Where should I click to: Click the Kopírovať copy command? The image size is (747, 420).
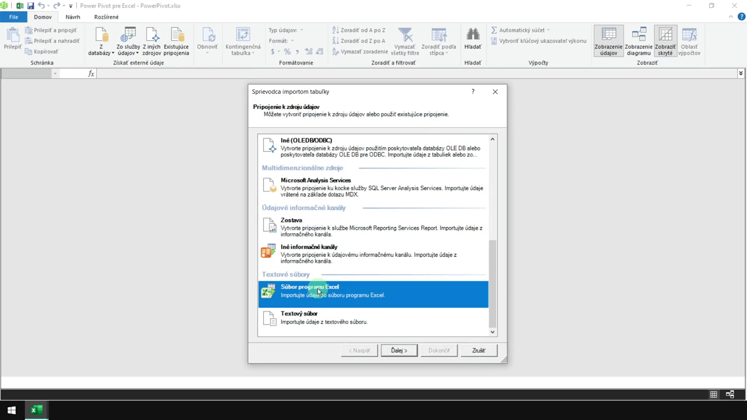pos(41,51)
